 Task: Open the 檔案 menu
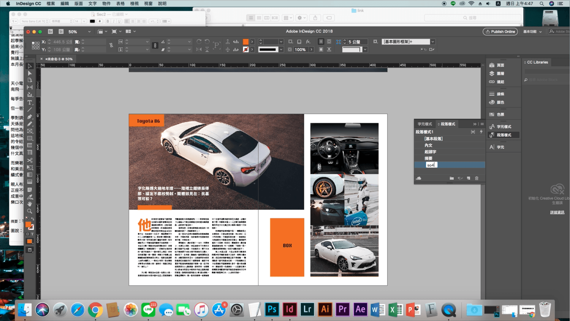[x=51, y=4]
